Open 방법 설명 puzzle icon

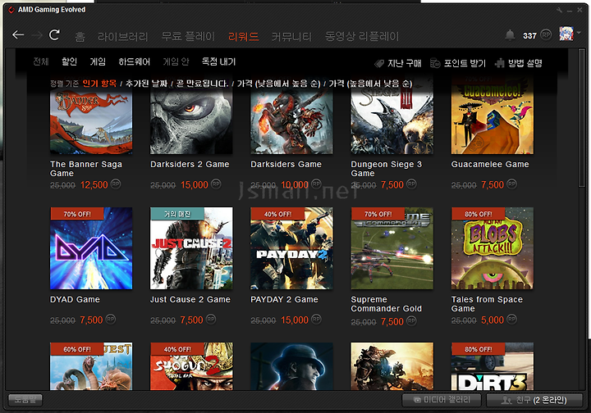coord(499,63)
